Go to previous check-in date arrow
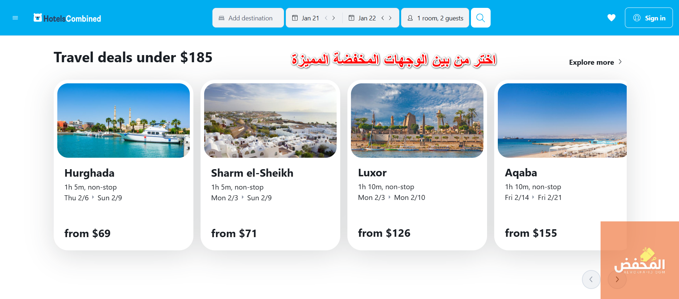The image size is (679, 299). [326, 18]
